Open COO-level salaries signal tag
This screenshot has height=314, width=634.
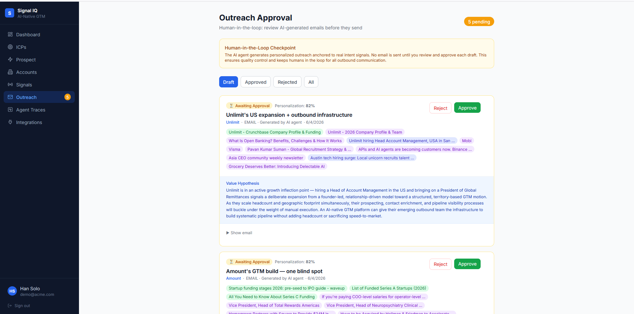(x=374, y=297)
